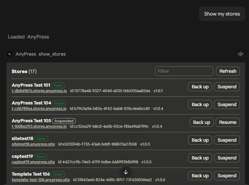Viewport: 249px width, 185px height.
Task: Click id b79c5a9a-b82e-4f42-bab8-076c4eebcc81
Action: [110, 109]
